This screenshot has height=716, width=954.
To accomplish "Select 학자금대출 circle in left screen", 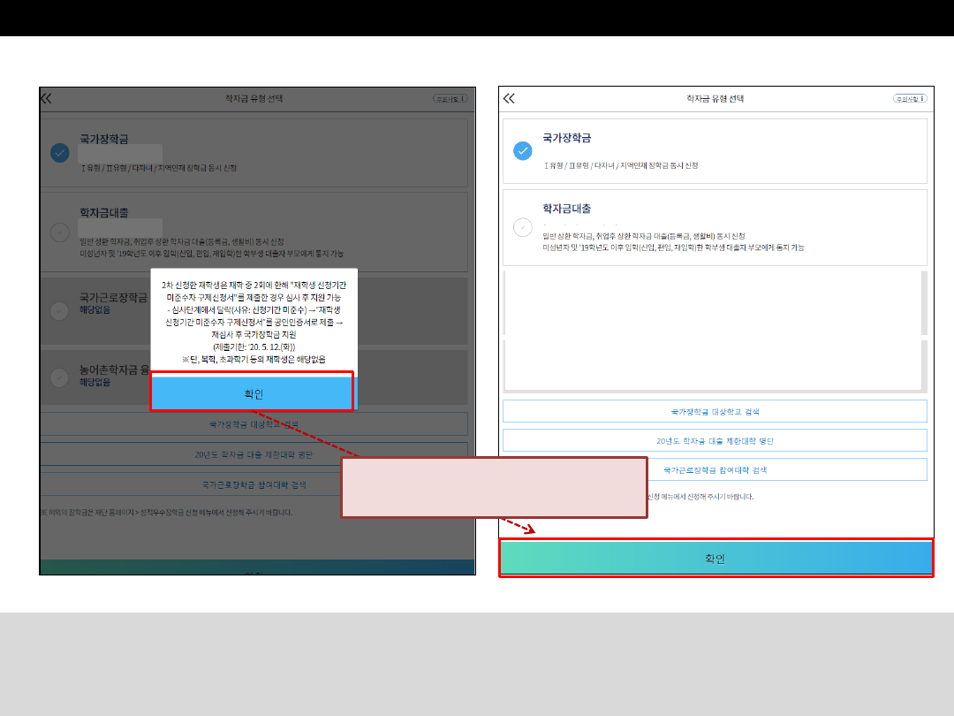I will pyautogui.click(x=59, y=232).
